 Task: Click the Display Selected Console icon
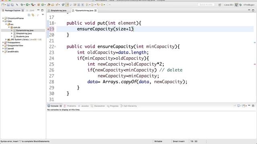pos(239,106)
